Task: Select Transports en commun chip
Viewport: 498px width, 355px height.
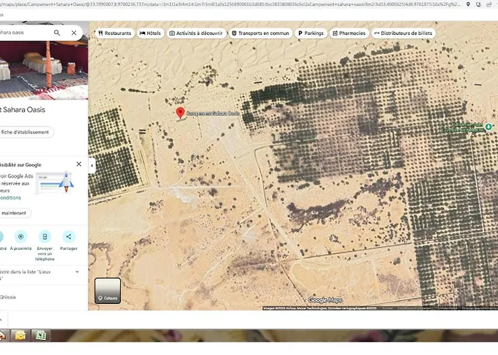Action: point(260,33)
